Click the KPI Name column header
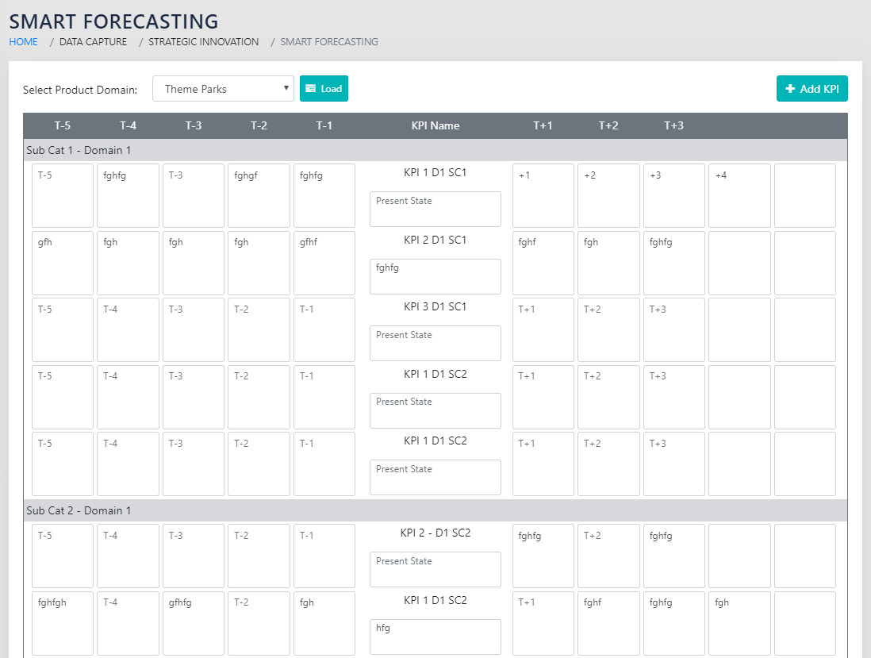Image resolution: width=871 pixels, height=658 pixels. (x=435, y=125)
